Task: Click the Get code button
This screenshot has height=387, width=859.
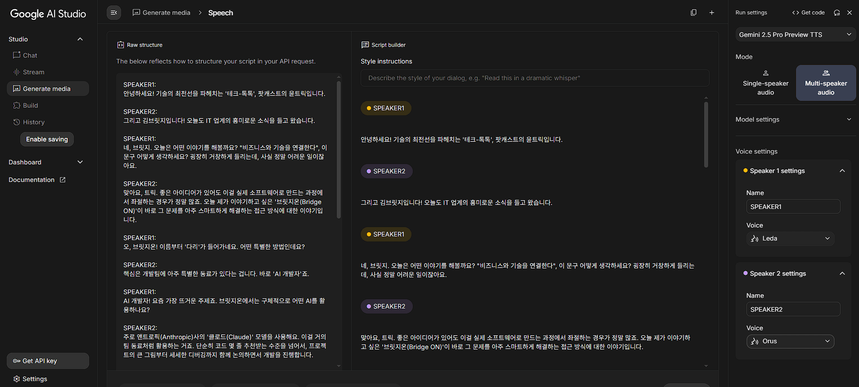Action: click(x=809, y=13)
